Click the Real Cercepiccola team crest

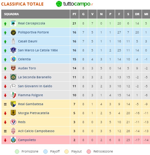coord(13,23)
